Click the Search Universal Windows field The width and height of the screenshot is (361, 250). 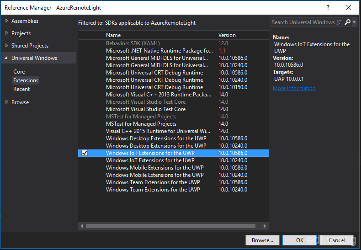pyautogui.click(x=307, y=22)
